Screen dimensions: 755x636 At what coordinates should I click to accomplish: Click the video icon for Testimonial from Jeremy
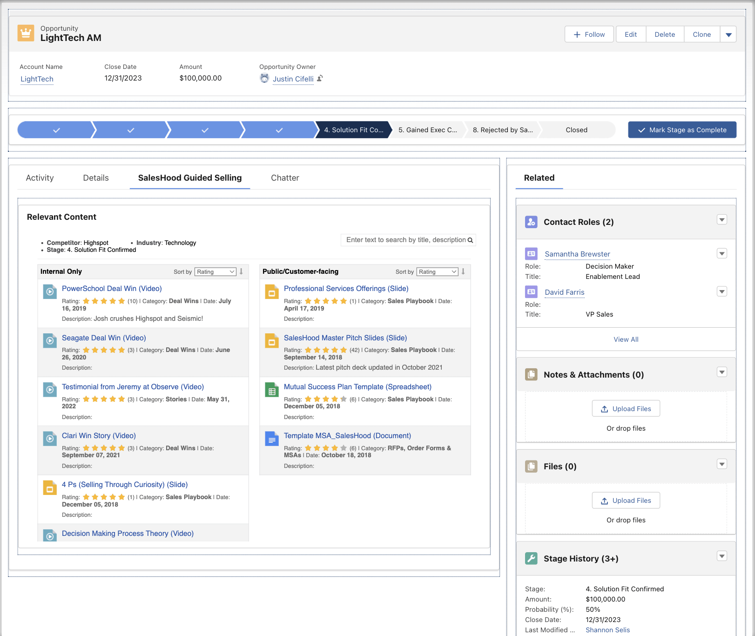coord(50,389)
